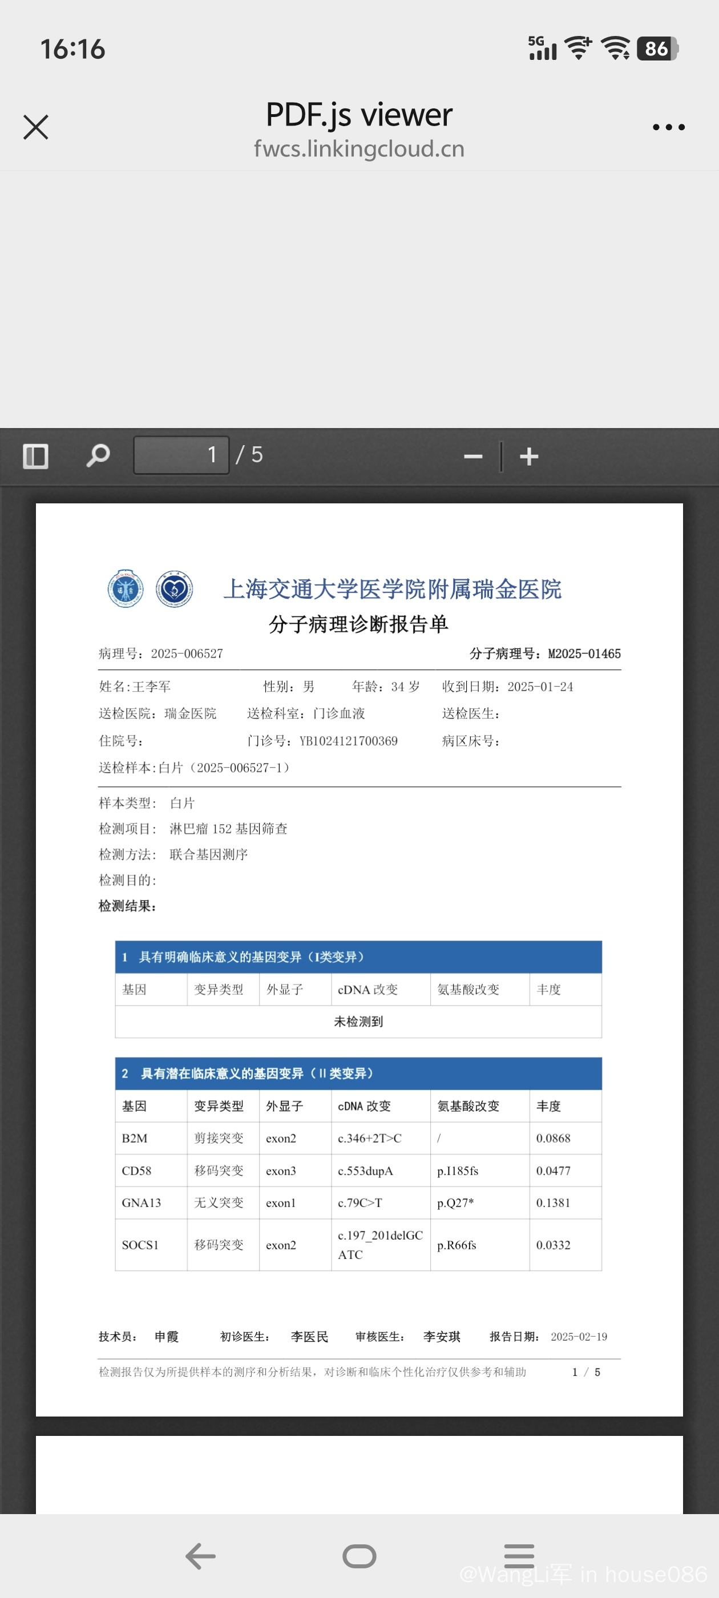Tap the Android back navigation arrow
The width and height of the screenshot is (719, 1598).
point(200,1556)
